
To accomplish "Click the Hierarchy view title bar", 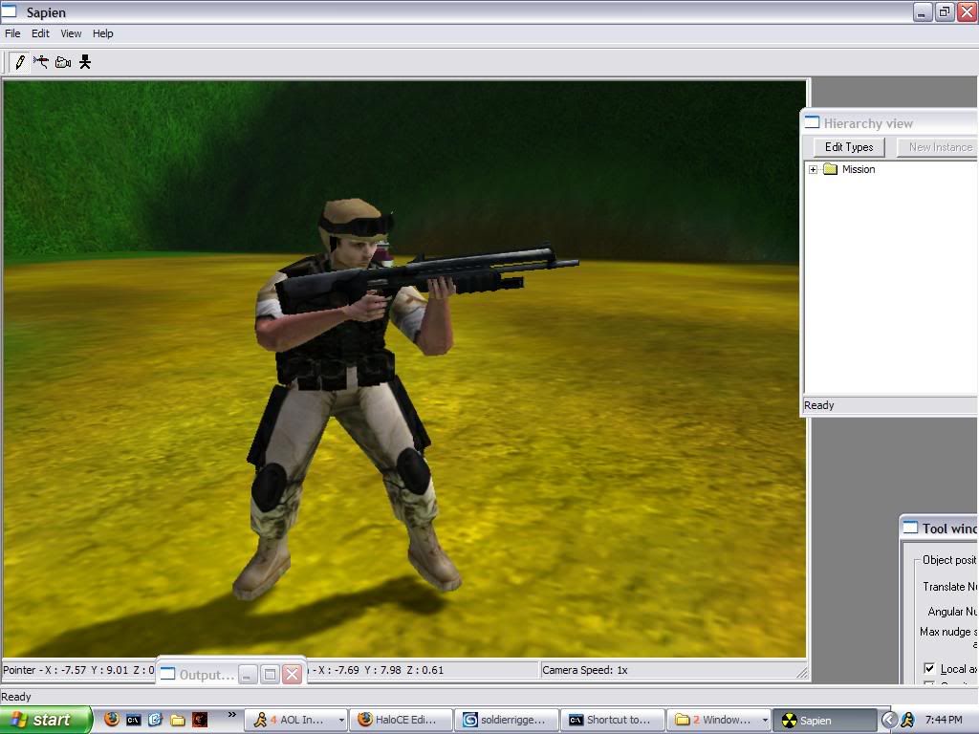I will tap(890, 123).
